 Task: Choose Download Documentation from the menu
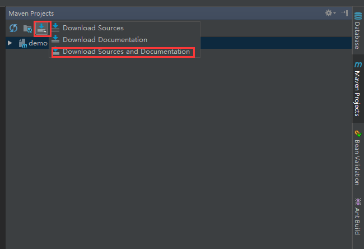tap(105, 40)
